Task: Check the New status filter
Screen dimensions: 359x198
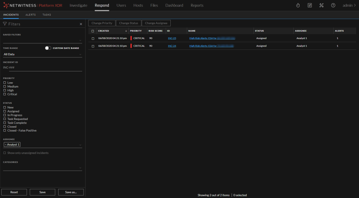Action: pyautogui.click(x=5, y=107)
